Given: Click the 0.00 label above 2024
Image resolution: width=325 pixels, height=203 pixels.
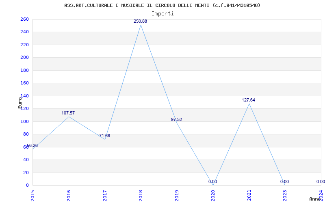Looking at the screenshot, I should (x=321, y=181).
